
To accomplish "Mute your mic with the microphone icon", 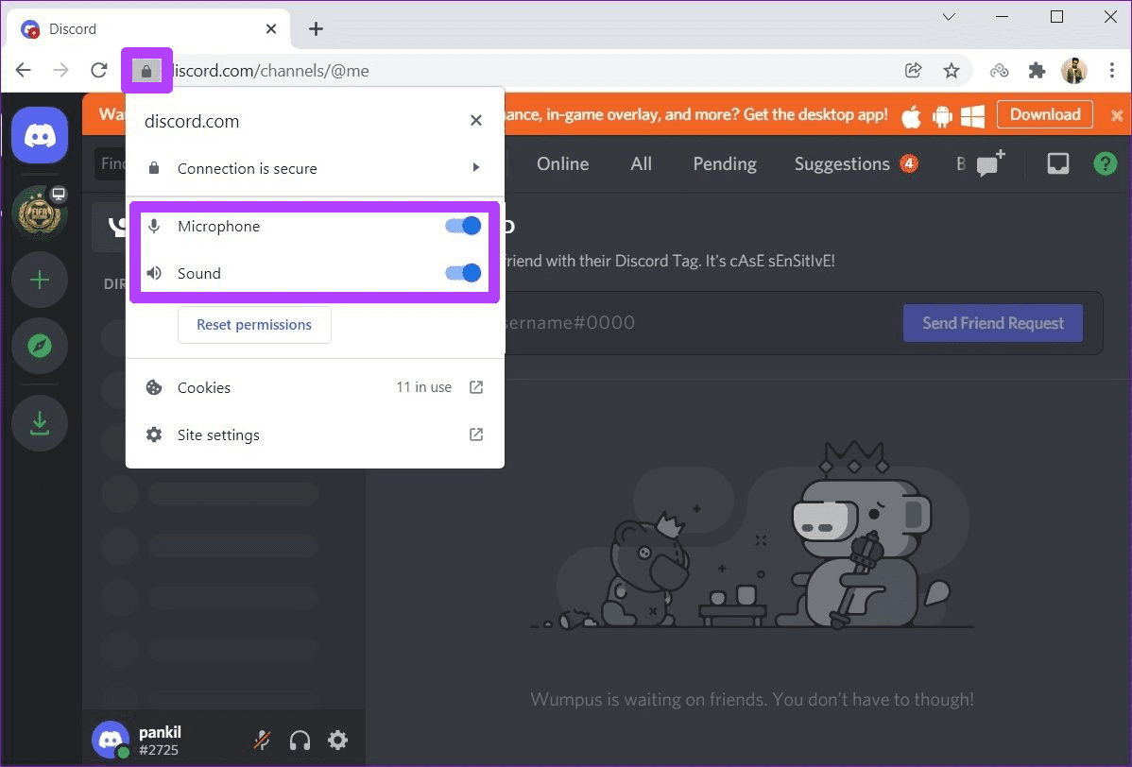I will coord(262,740).
